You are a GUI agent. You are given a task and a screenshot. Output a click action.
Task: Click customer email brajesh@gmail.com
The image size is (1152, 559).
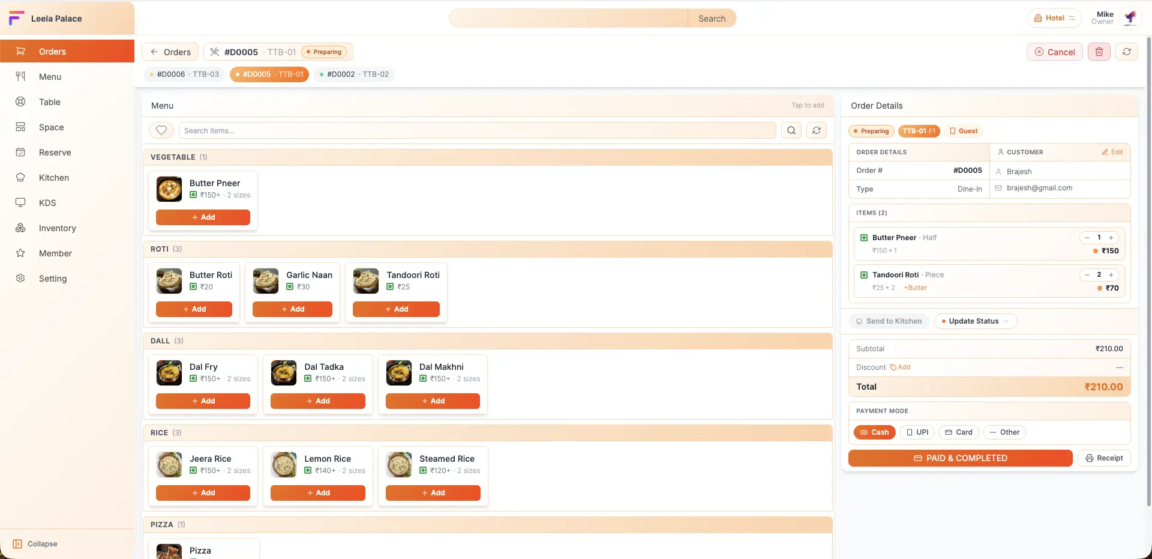[x=1039, y=188]
